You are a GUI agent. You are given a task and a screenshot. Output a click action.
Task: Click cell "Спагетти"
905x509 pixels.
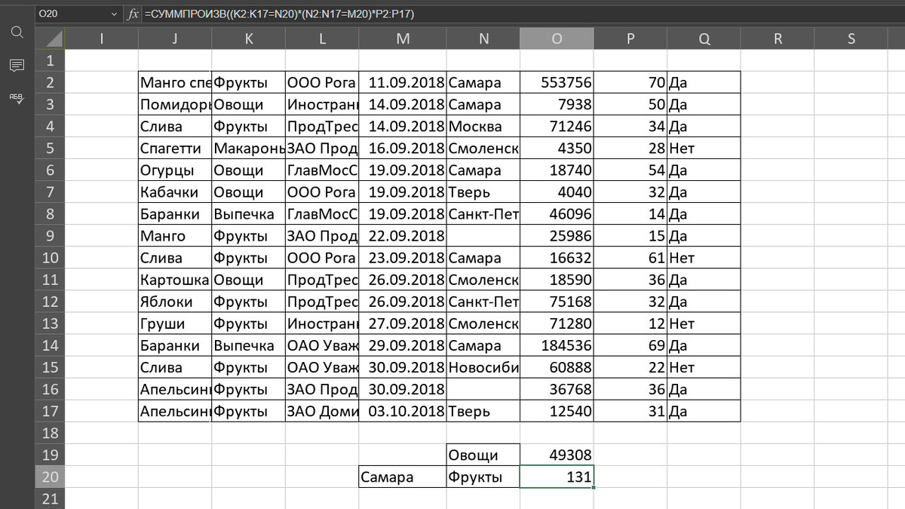point(175,149)
